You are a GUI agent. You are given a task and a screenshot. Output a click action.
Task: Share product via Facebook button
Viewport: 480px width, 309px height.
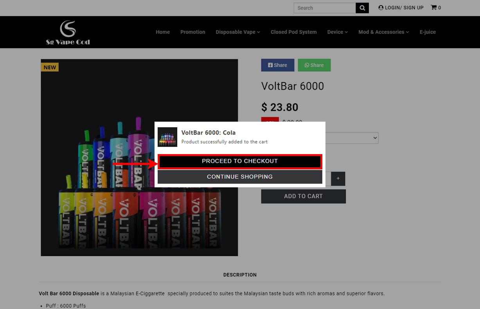(278, 65)
